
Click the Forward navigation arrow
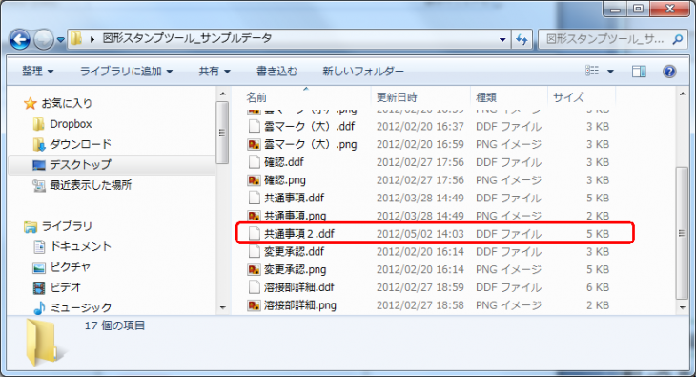pyautogui.click(x=43, y=39)
